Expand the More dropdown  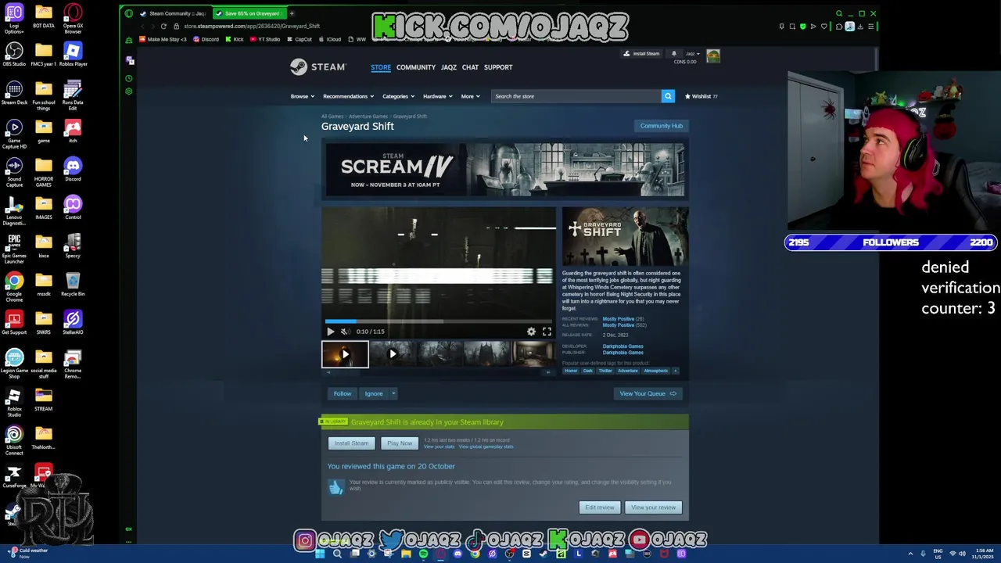click(x=470, y=96)
